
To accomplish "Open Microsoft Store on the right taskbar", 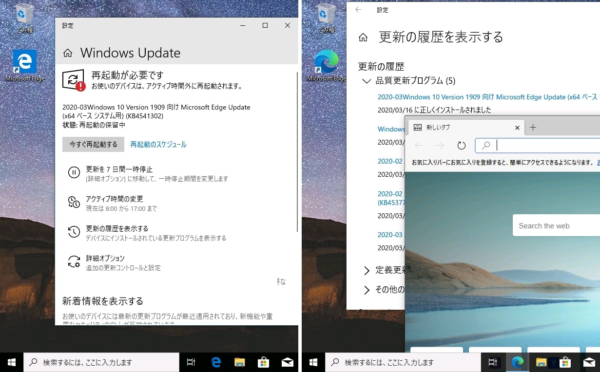I will 565,362.
